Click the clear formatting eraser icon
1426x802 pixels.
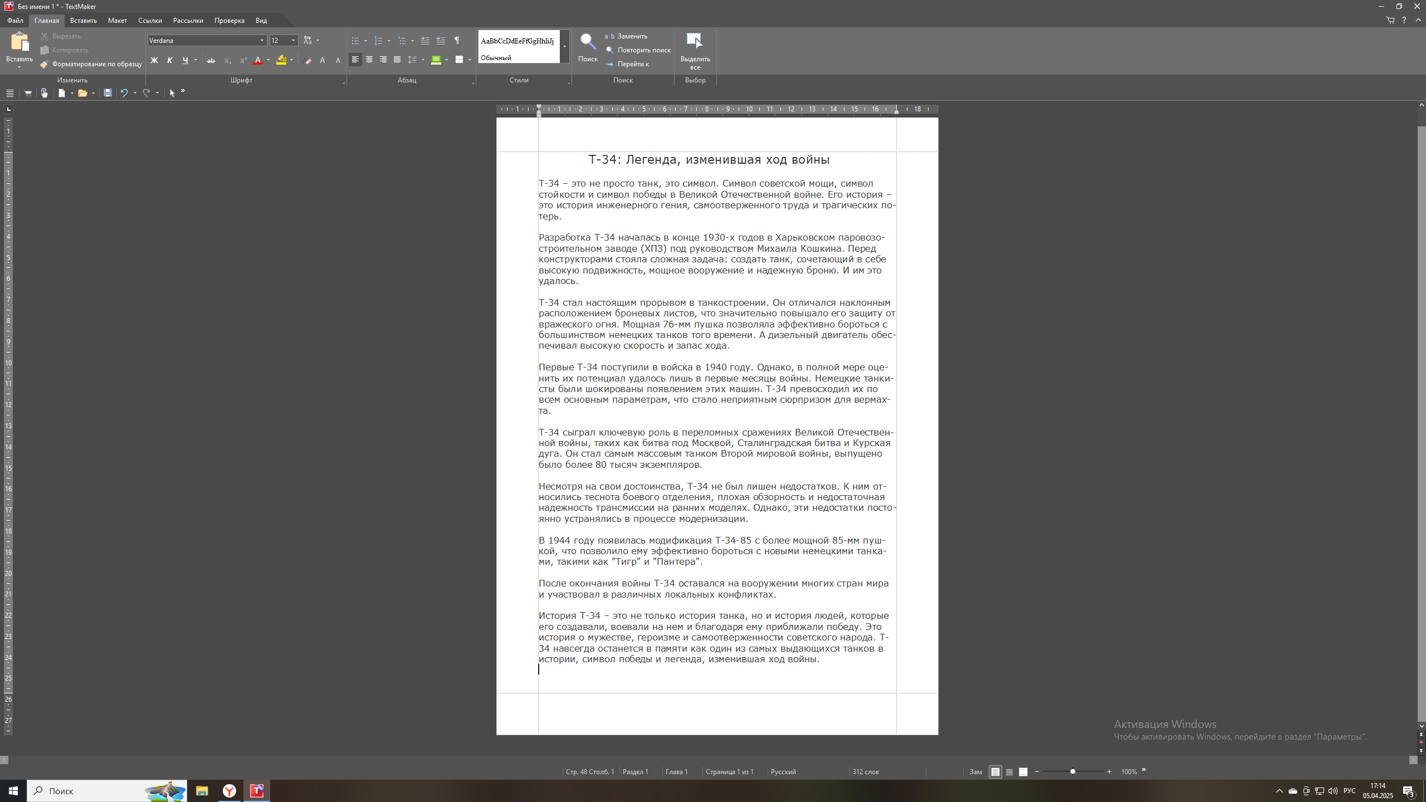pos(308,60)
